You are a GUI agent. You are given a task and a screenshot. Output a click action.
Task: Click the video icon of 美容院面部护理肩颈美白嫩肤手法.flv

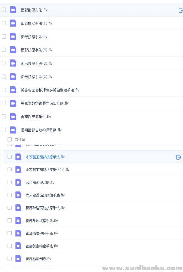click(x=13, y=90)
